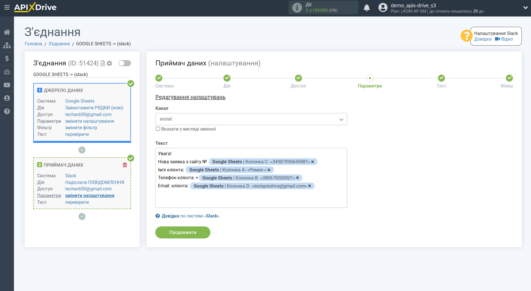
Task: Remove the Колонка B phone variable tag
Action: click(x=298, y=178)
